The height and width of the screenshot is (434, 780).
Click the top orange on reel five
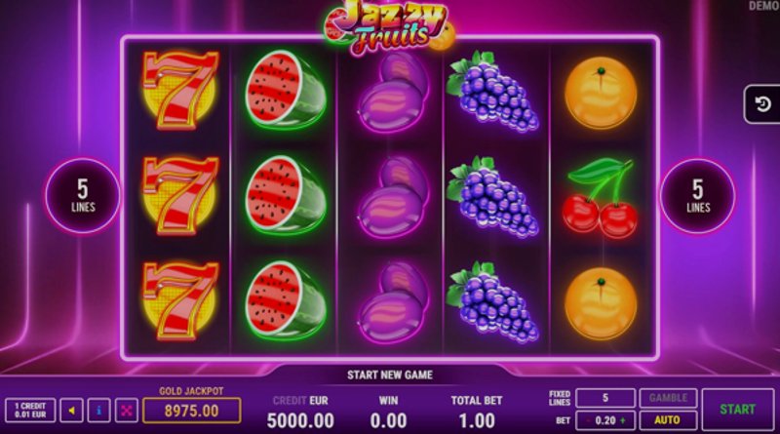pyautogui.click(x=601, y=93)
